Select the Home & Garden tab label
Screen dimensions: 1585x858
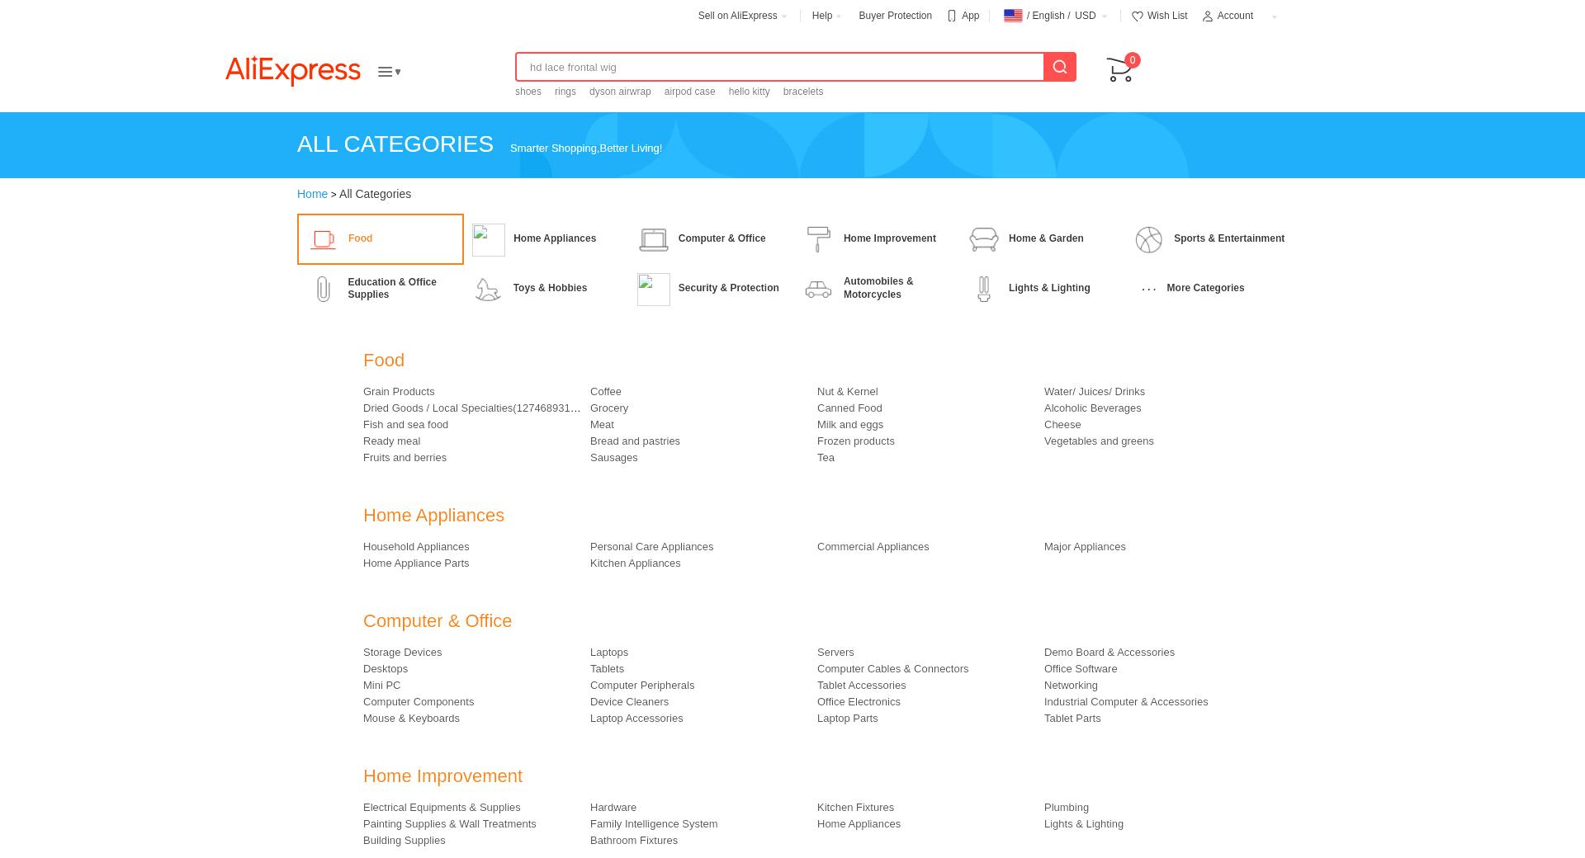(1046, 238)
